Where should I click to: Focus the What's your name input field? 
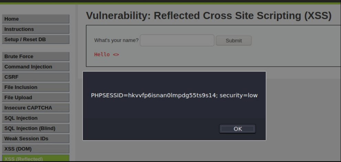pos(177,40)
